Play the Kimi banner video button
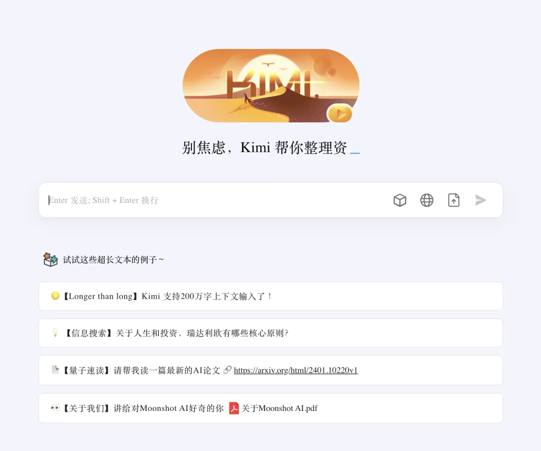 340,114
